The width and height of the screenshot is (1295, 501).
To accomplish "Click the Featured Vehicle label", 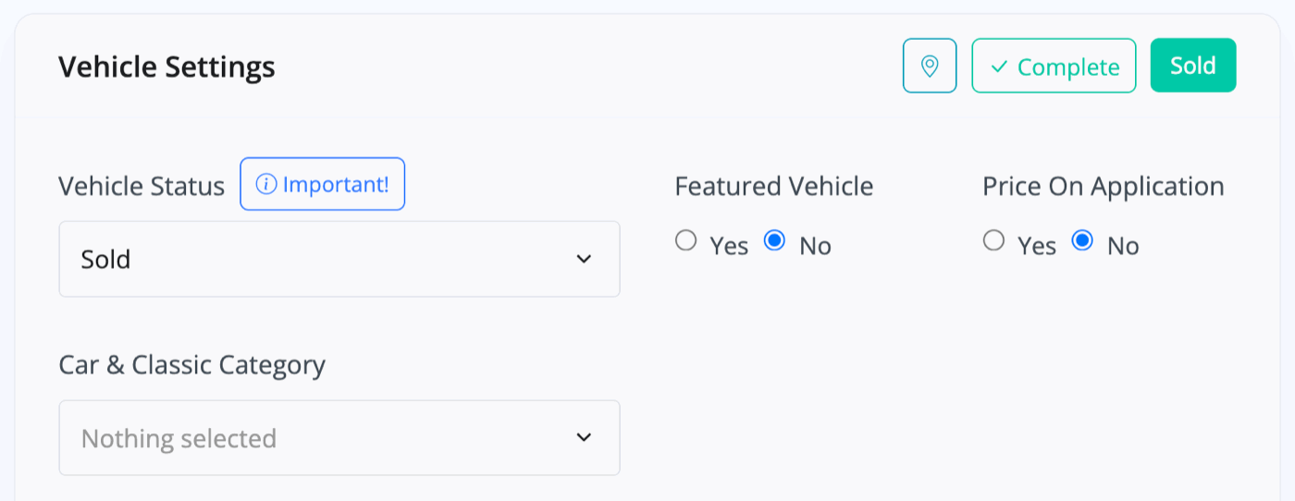I will [774, 186].
